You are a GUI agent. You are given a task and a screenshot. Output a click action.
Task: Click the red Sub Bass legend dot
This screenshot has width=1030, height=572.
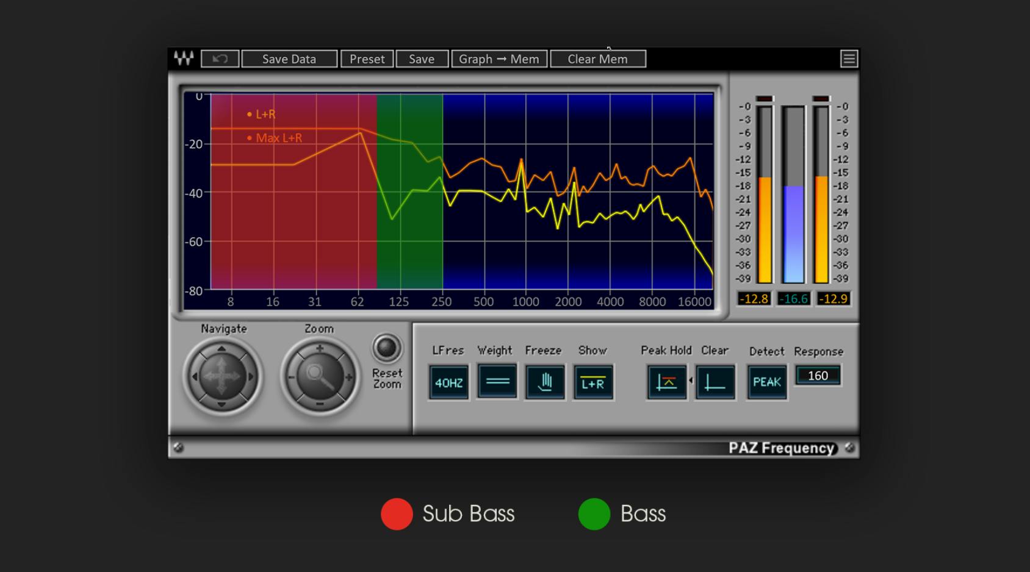coord(397,514)
